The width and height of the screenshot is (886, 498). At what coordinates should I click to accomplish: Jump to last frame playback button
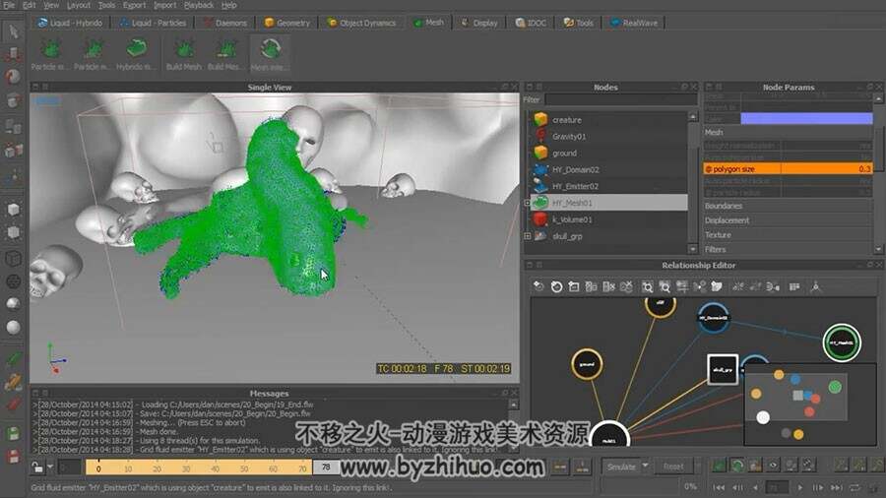(836, 487)
